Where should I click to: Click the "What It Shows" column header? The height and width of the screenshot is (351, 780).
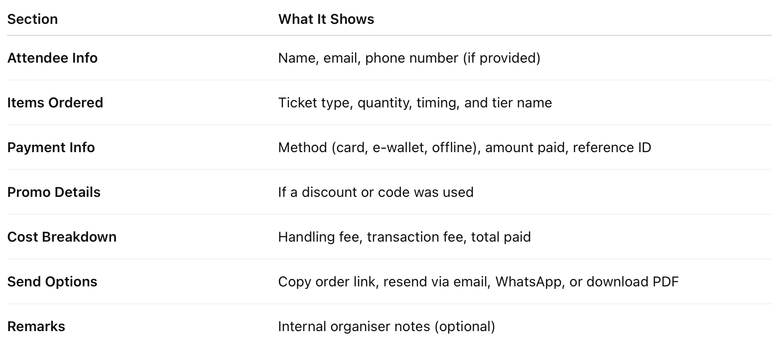(x=326, y=19)
